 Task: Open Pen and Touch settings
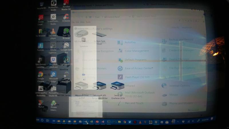coord(131,103)
